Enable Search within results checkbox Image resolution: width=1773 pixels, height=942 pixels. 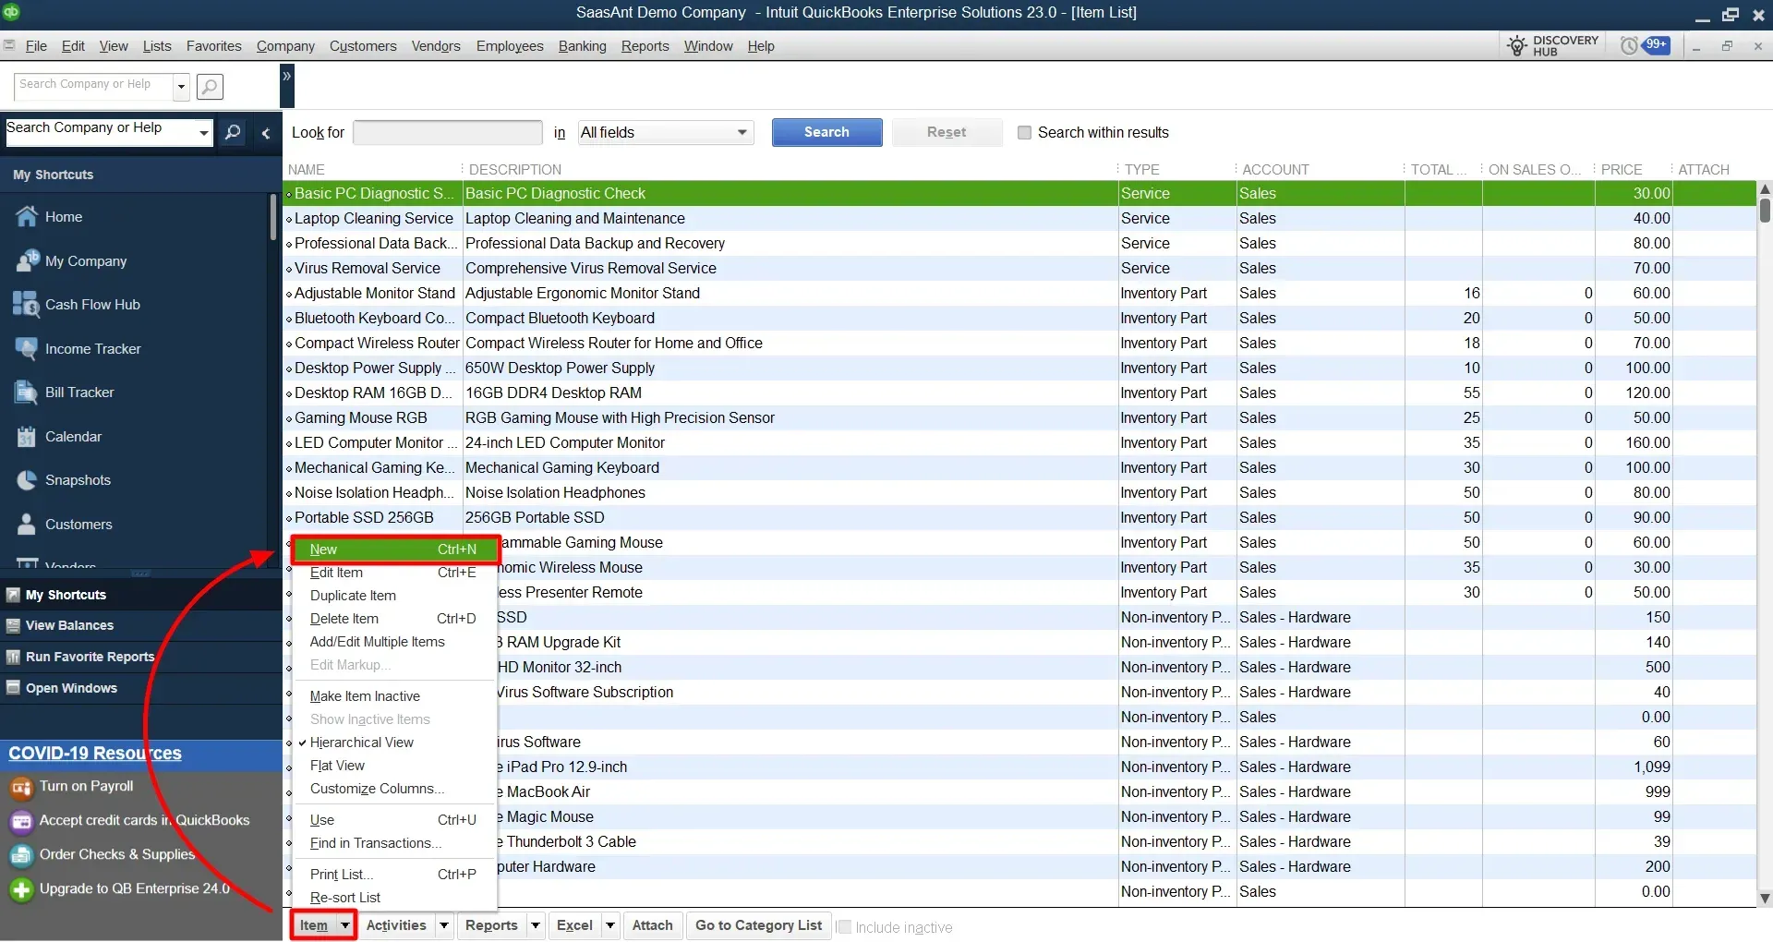point(1024,133)
